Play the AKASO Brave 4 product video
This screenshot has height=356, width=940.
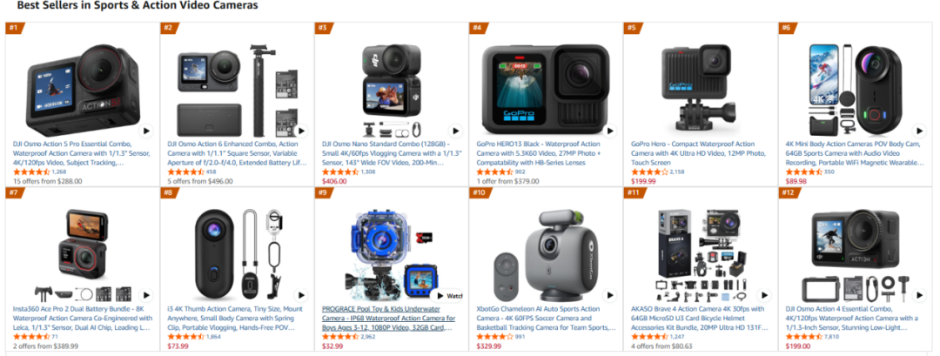764,295
